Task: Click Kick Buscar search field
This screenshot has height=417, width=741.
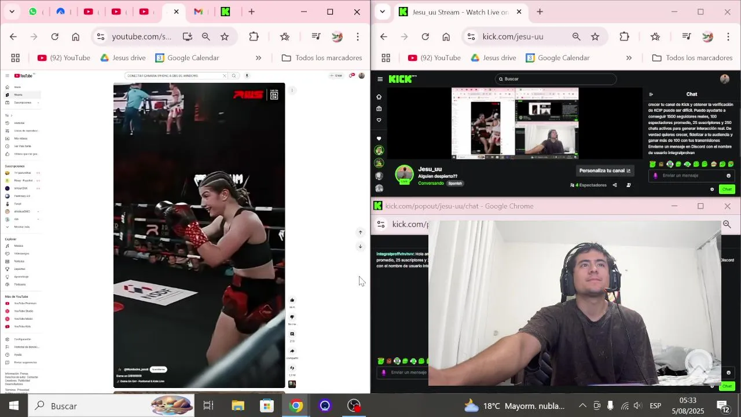Action: coord(556,79)
